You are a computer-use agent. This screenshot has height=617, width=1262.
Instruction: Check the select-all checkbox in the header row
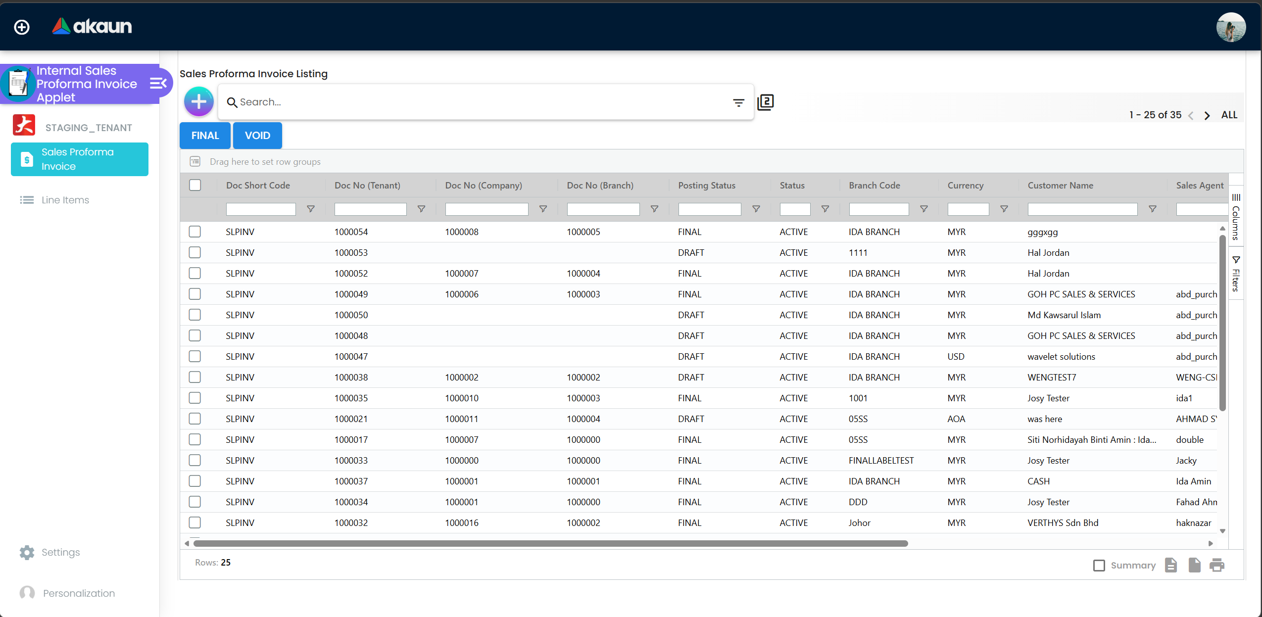click(195, 185)
